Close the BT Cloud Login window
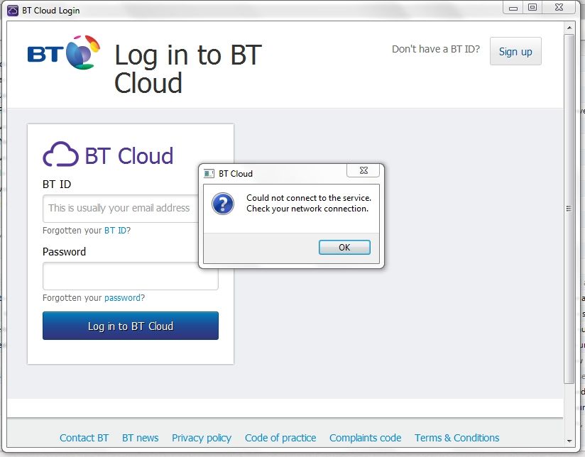The image size is (585, 457). pos(559,8)
